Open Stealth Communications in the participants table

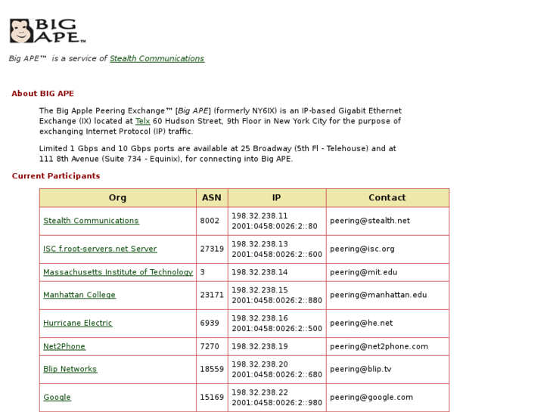pyautogui.click(x=92, y=221)
